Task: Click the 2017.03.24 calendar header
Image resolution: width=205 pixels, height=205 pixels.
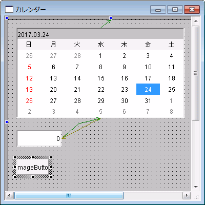Action: 100,35
